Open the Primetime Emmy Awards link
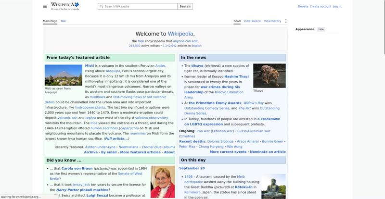Screen dimensions: 385x199 215,103
